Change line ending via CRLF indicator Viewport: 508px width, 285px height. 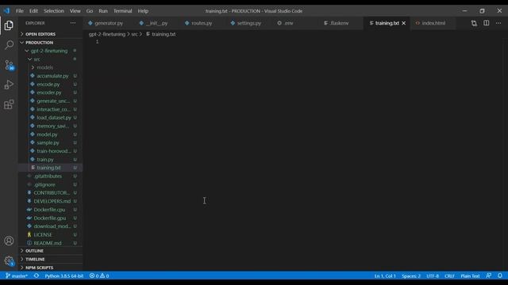(x=449, y=276)
